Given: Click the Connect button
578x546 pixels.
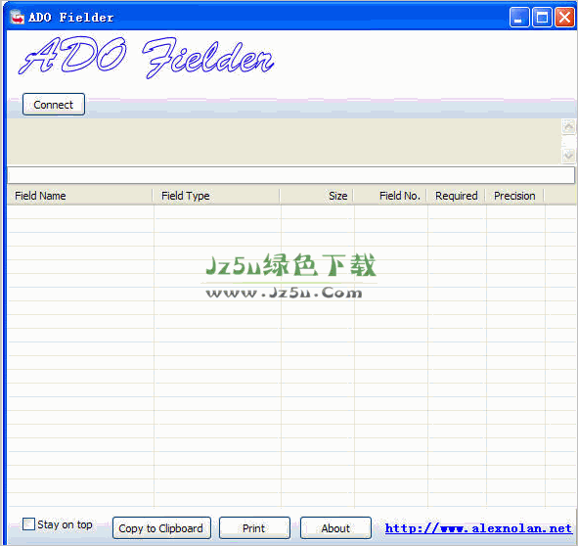Looking at the screenshot, I should [x=54, y=105].
